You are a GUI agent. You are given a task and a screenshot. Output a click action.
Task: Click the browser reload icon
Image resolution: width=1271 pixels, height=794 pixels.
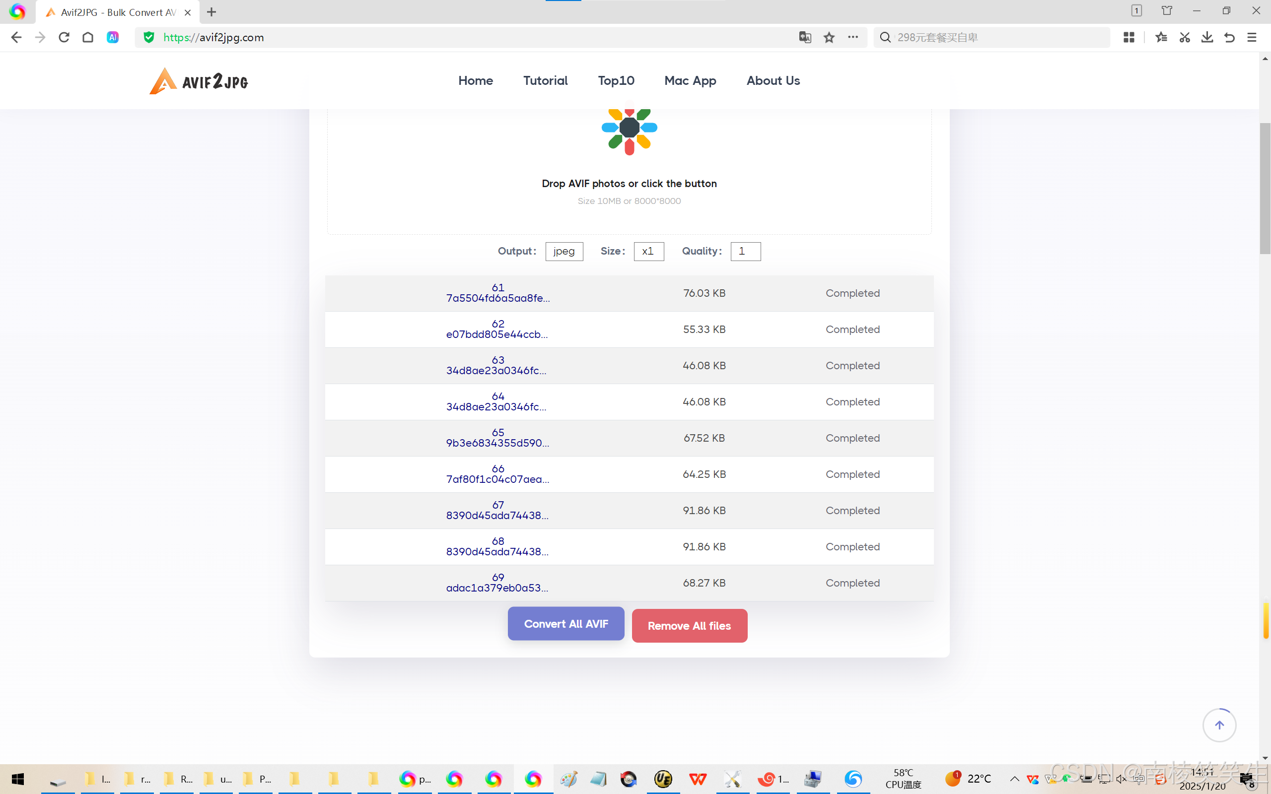pos(64,37)
